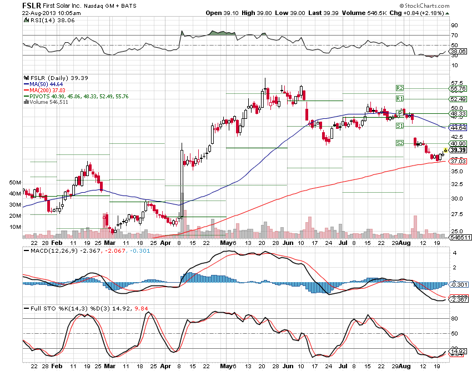Screen dimensions: 472x371
Task: Click the green up-arrow beside Chg
Action: pos(448,13)
